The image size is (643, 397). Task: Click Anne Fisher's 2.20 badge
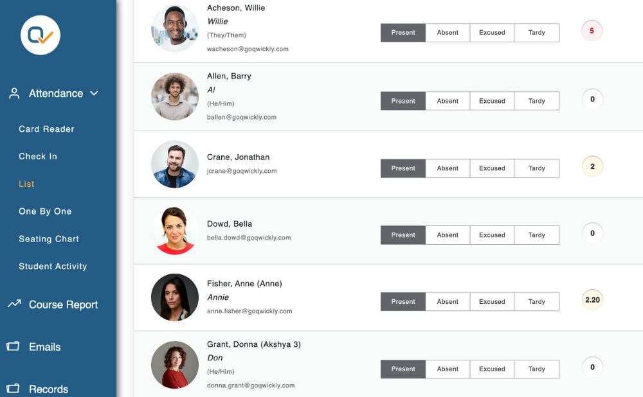coord(592,300)
